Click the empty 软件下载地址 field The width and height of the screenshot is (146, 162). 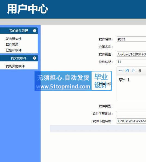(131, 113)
